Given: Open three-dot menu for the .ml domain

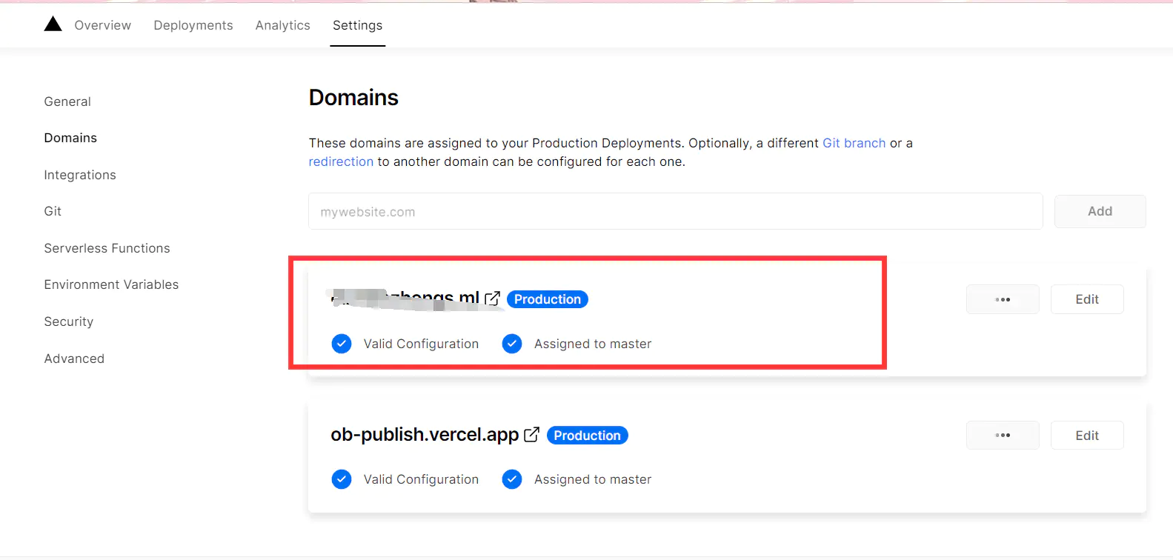Looking at the screenshot, I should pos(1003,299).
